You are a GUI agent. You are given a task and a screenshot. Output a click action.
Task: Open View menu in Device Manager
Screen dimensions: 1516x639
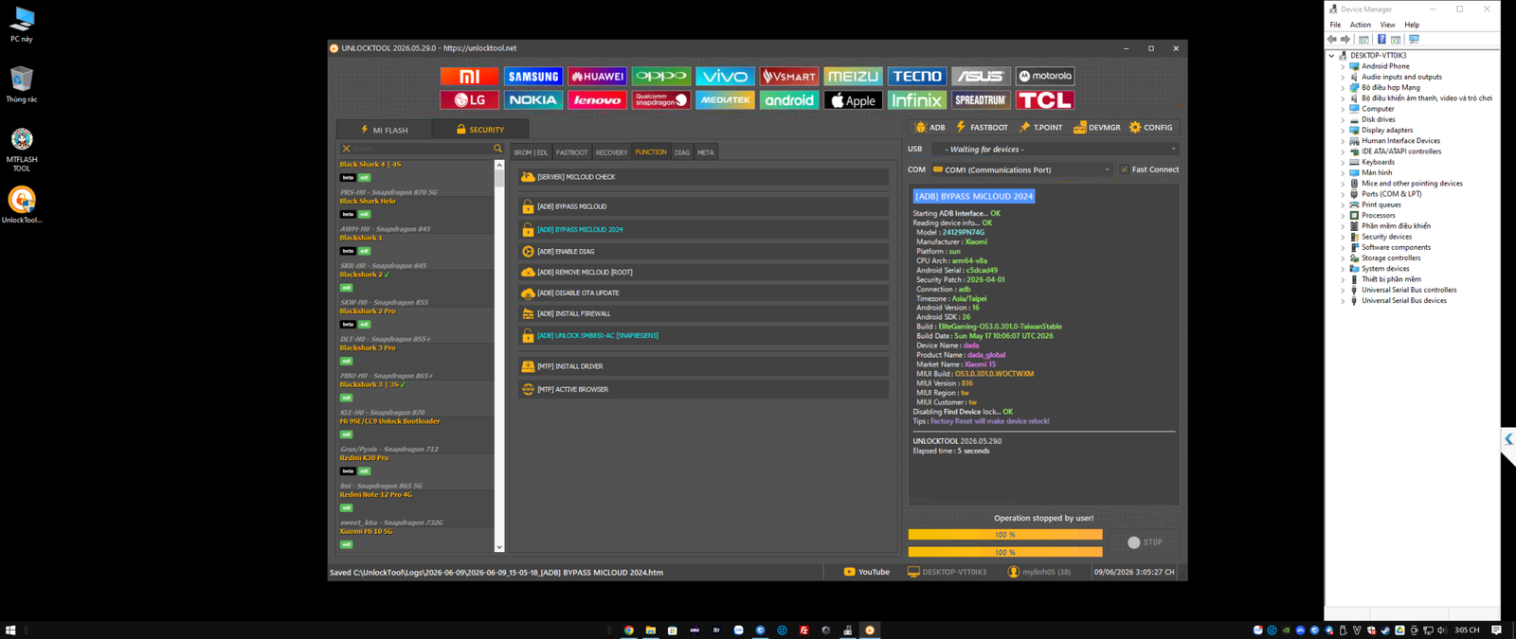tap(1387, 25)
